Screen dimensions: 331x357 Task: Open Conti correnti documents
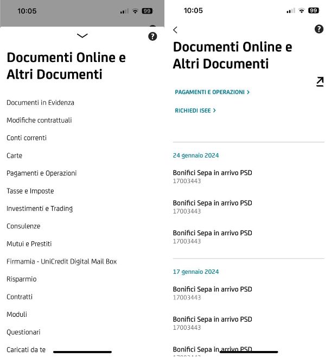point(27,138)
